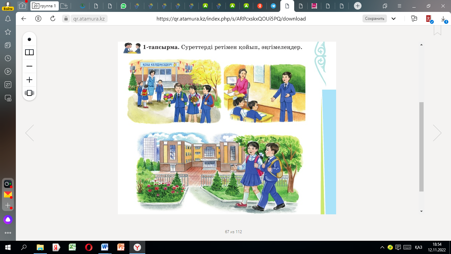451x254 pixels.
Task: Click the icon right of the save dropdown
Action: coord(414,19)
